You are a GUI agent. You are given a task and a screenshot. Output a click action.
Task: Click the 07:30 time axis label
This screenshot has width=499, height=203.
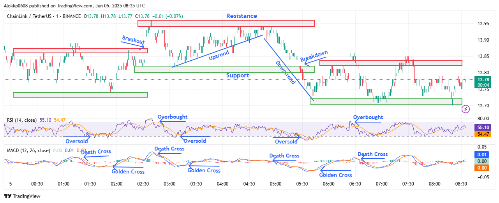pos(408,184)
